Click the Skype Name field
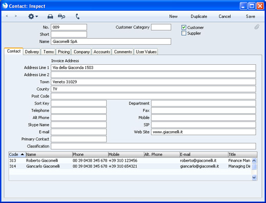Screen dimensions: 266x203 tap(79, 124)
